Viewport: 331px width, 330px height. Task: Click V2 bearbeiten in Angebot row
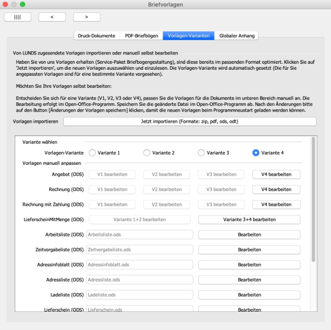(166, 174)
